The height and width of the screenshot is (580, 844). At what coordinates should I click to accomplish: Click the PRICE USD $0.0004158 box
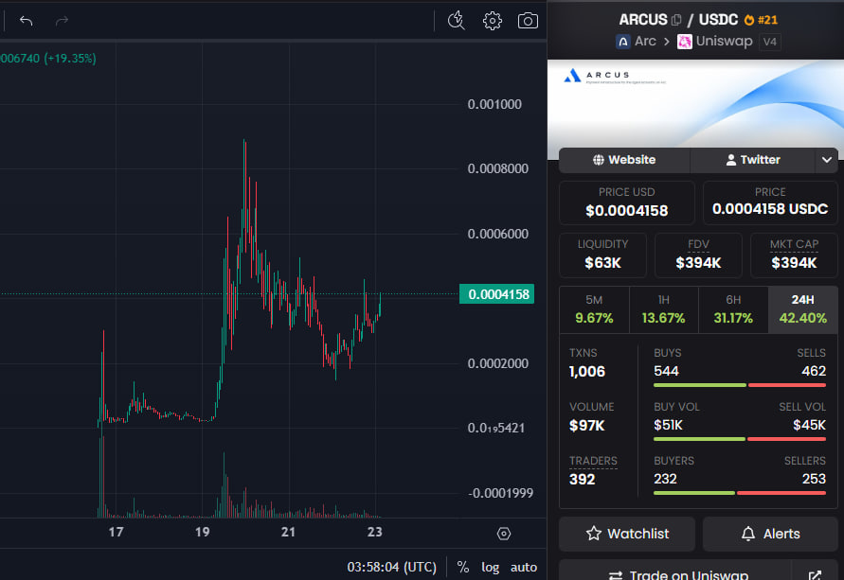pos(627,202)
